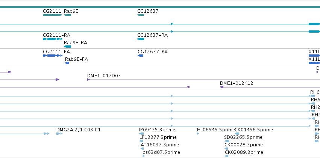Viewport: 320px width, 158px height.
Task: Click the CG2111-RA label text
Action: tap(56, 35)
